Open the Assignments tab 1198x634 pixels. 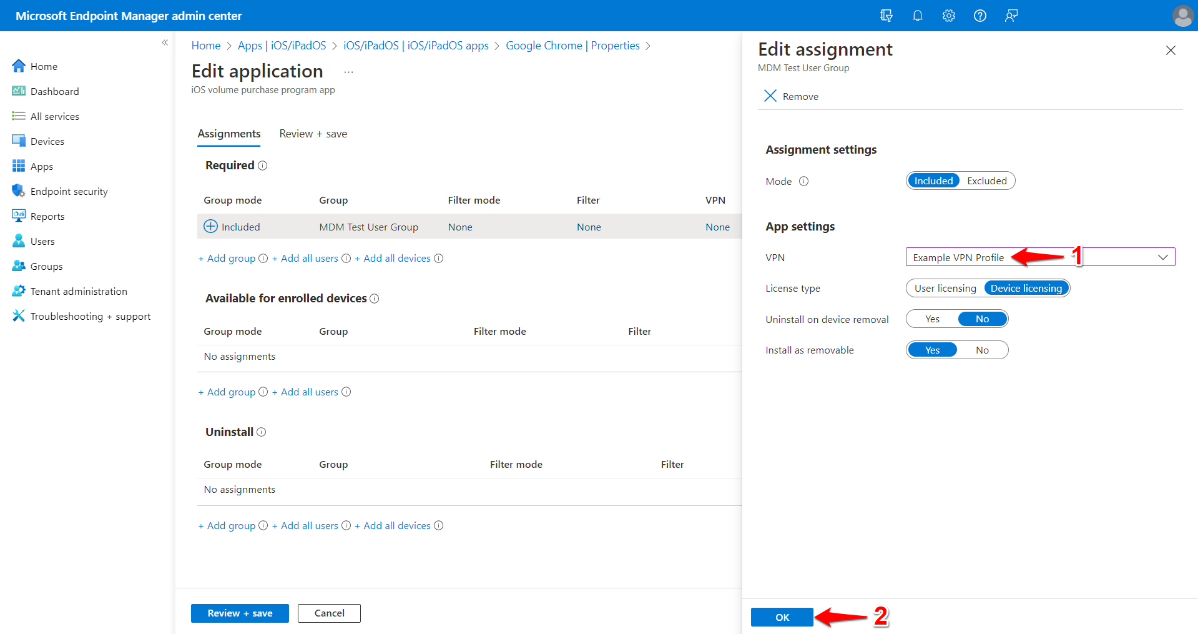[x=228, y=133]
